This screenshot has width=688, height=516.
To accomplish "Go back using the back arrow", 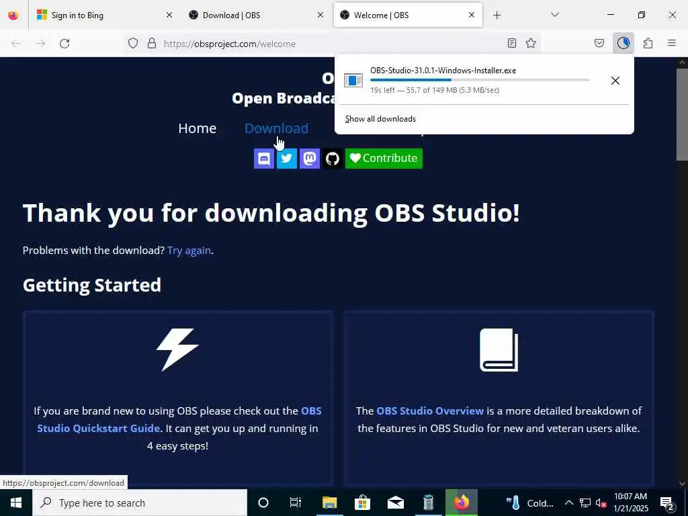I will click(x=16, y=44).
